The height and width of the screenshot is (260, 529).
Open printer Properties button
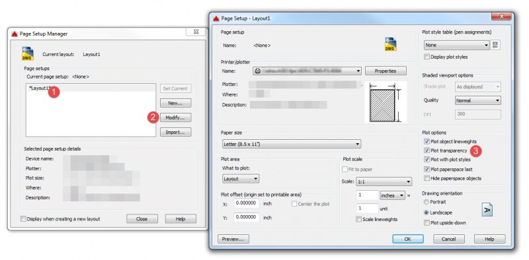pyautogui.click(x=386, y=71)
